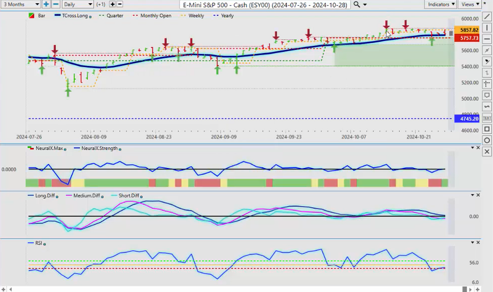493x292 pixels.
Task: Close the NeuralX indicator panel
Action: (478, 147)
